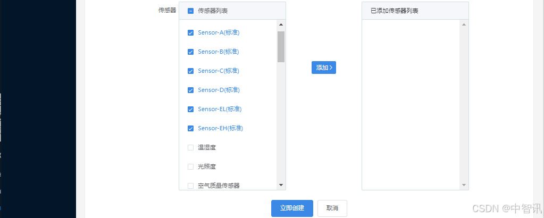Click inside the empty 已添加传感器列表 panel
The image size is (544, 218).
pos(412,104)
